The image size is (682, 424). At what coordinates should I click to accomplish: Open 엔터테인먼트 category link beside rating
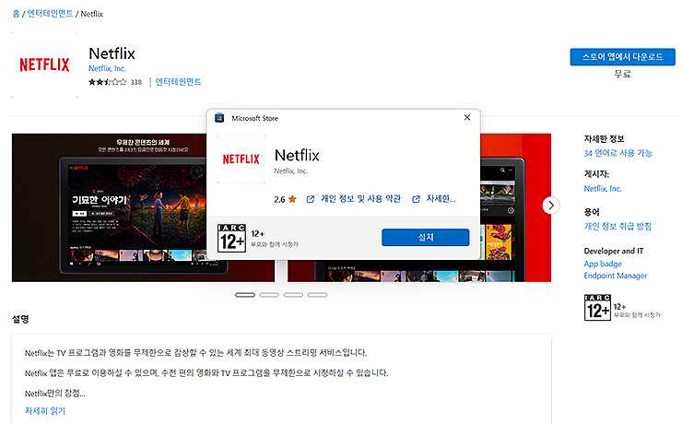point(178,82)
